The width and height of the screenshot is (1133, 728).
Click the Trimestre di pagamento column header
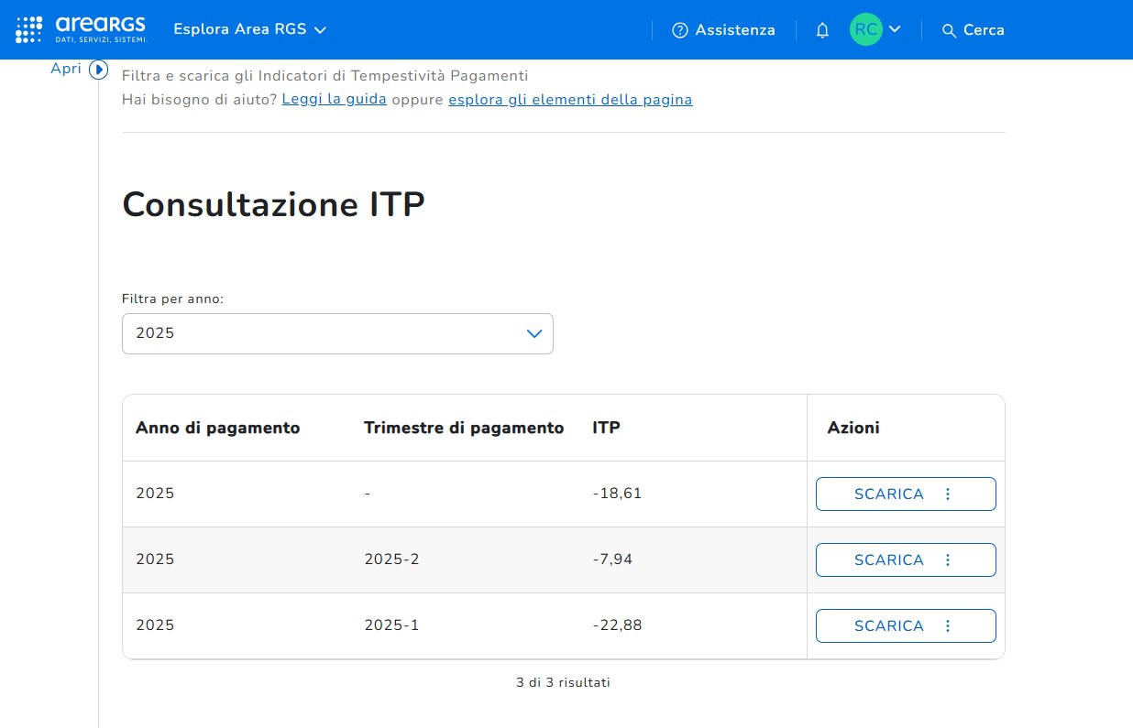(x=463, y=428)
